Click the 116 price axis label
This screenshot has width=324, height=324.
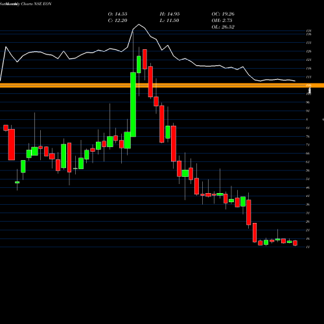308,68
